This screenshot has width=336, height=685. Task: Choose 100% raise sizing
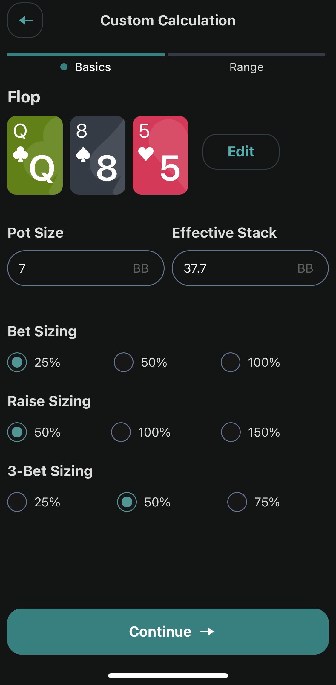(x=121, y=432)
